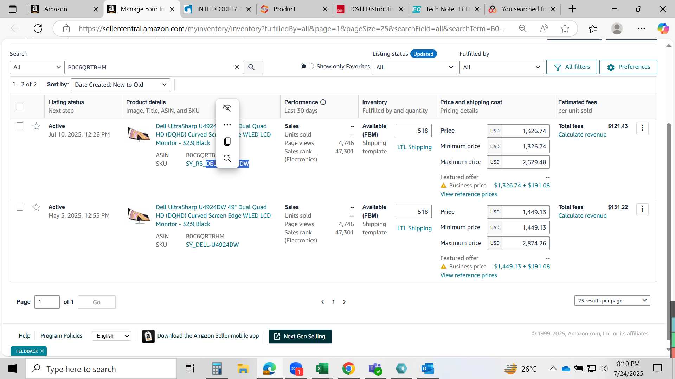Open Chrome from the taskbar
This screenshot has width=675, height=379.
coord(348,368)
